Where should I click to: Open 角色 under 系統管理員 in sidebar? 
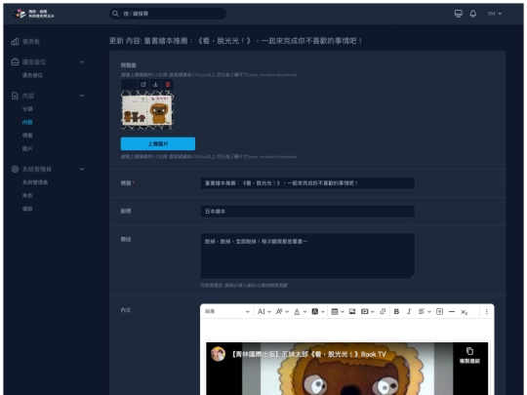pos(27,195)
